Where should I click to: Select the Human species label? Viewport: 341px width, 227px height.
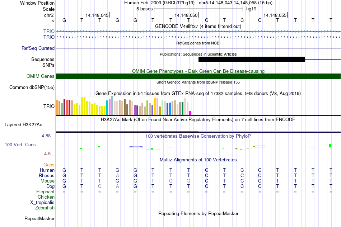tap(47, 170)
